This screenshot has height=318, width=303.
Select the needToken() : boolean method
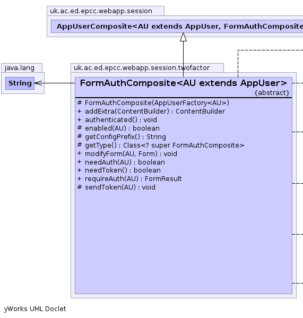coord(119,170)
